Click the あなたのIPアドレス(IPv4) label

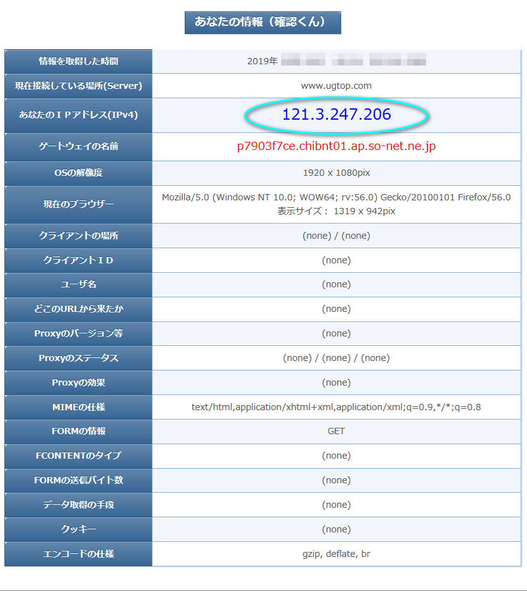tap(78, 115)
